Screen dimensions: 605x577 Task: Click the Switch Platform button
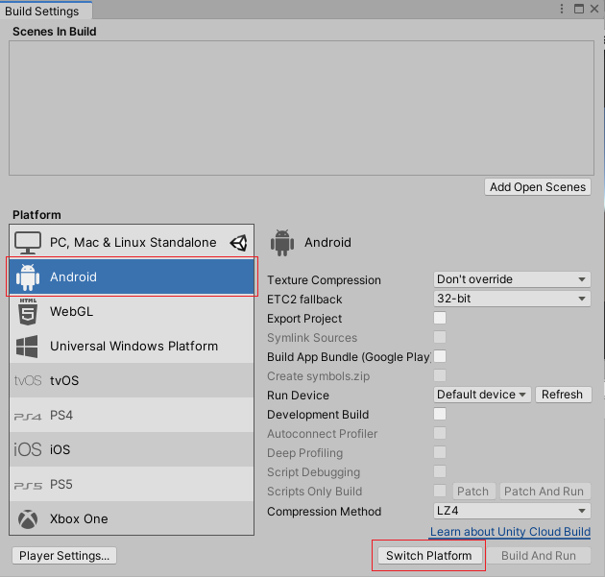click(430, 556)
